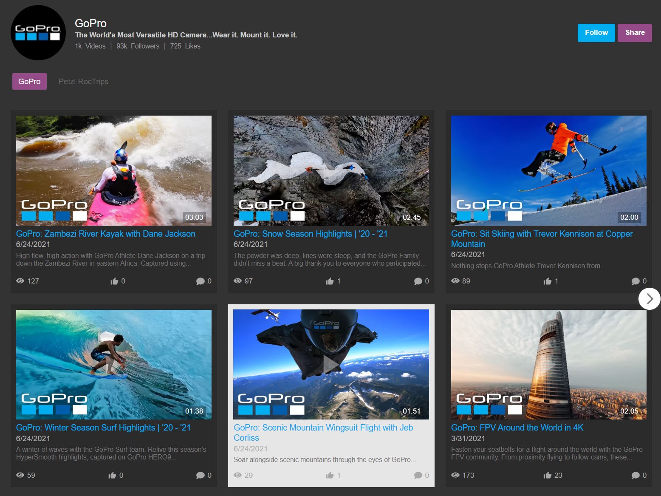Click the 3/31/2021 date on FPV video card
The height and width of the screenshot is (496, 661).
tap(468, 439)
